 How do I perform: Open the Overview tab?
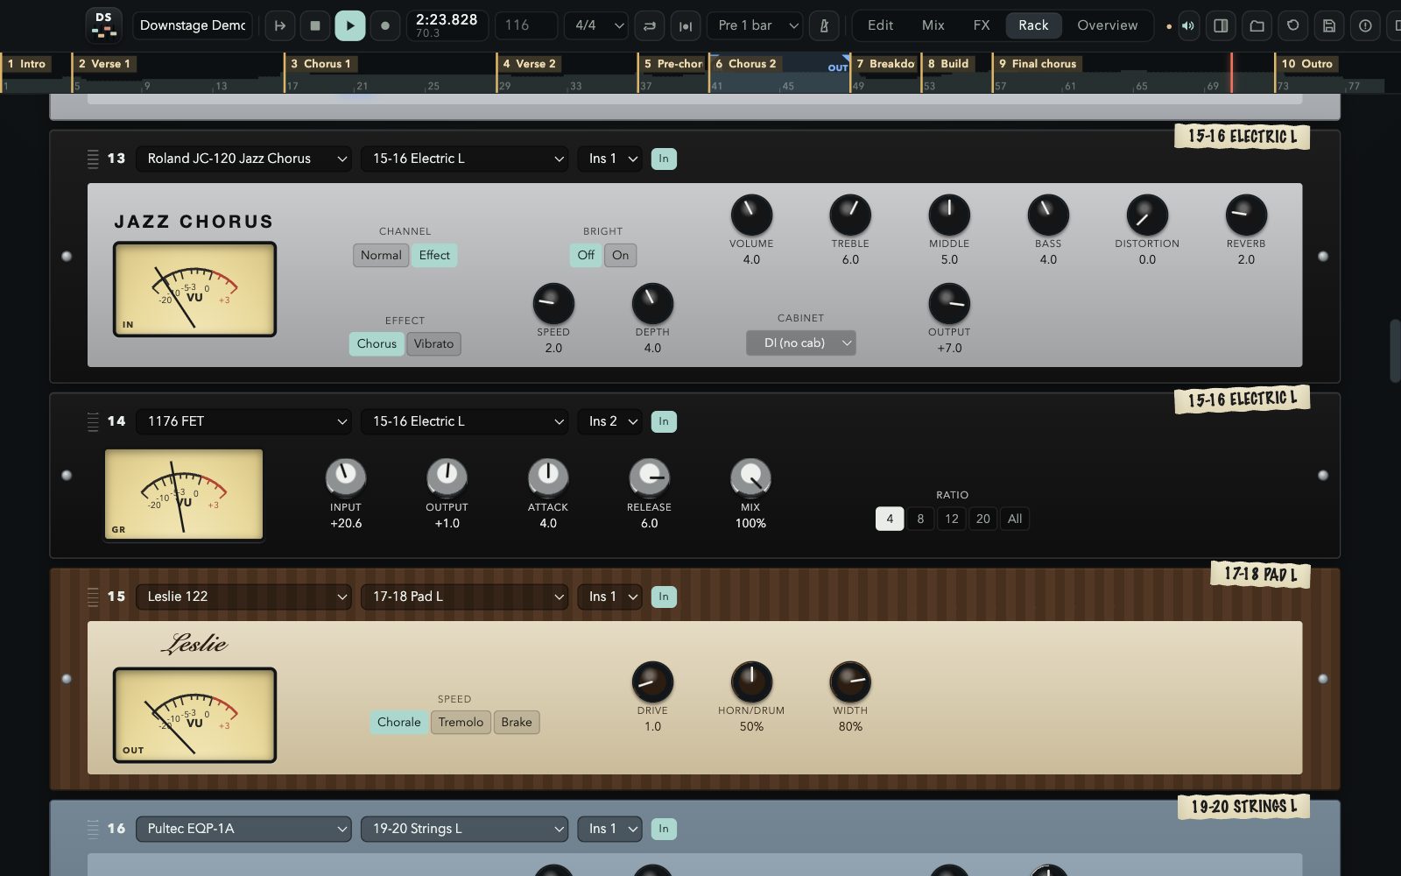pos(1107,25)
